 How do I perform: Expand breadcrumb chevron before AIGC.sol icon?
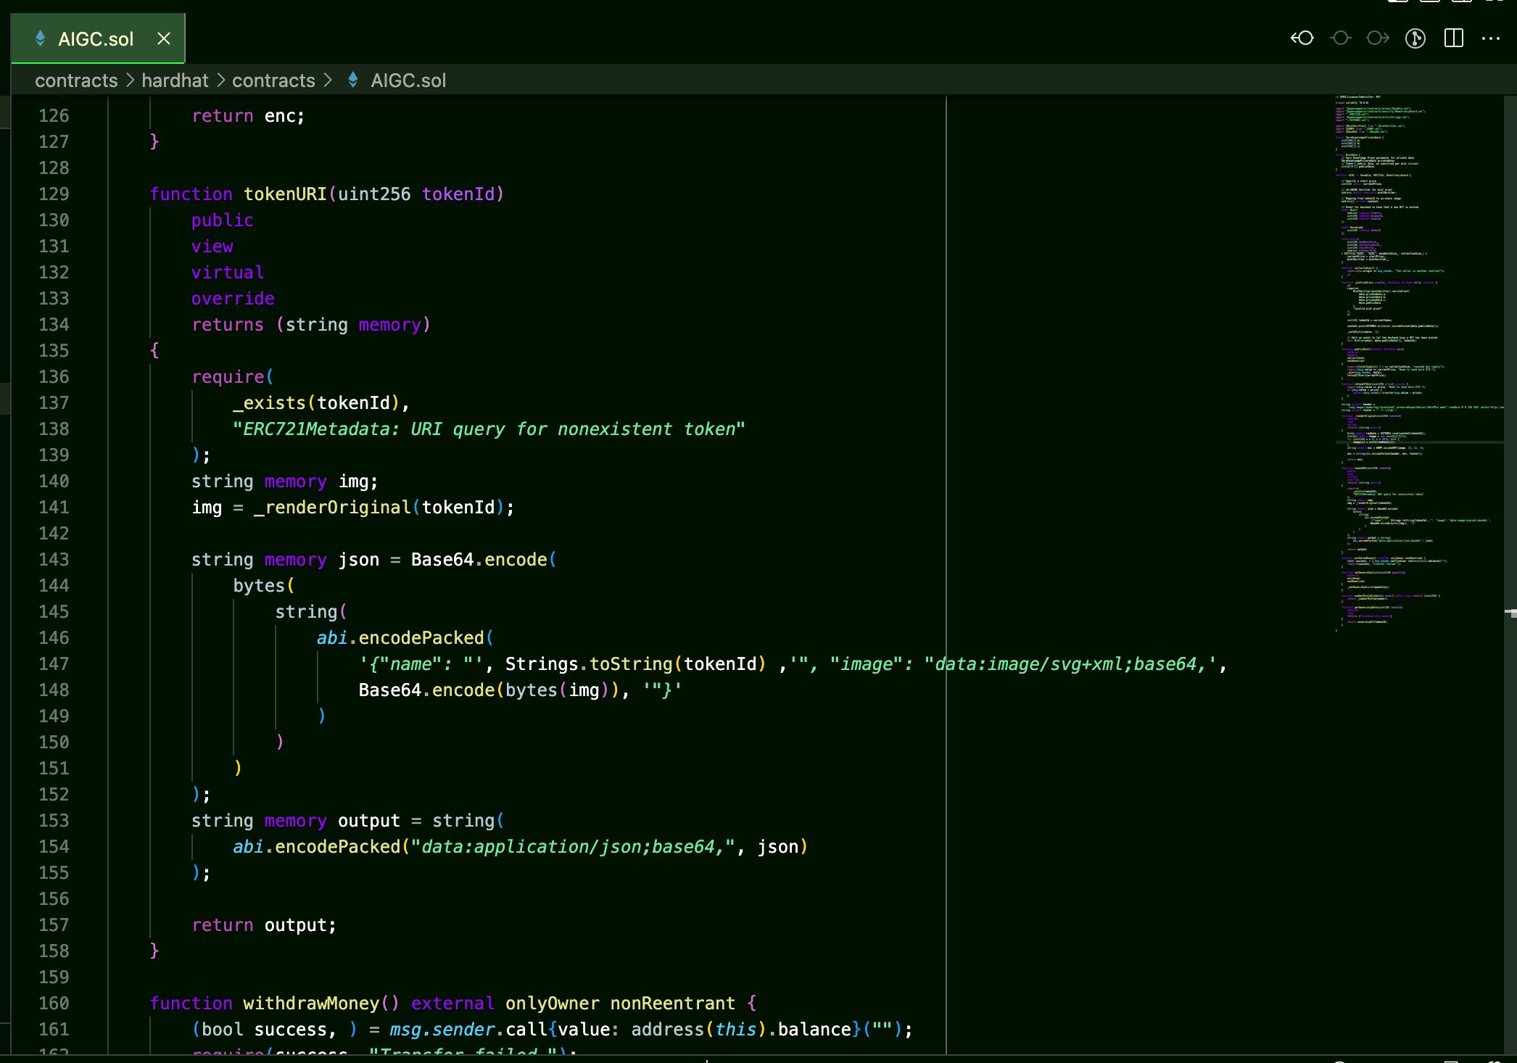tap(328, 80)
